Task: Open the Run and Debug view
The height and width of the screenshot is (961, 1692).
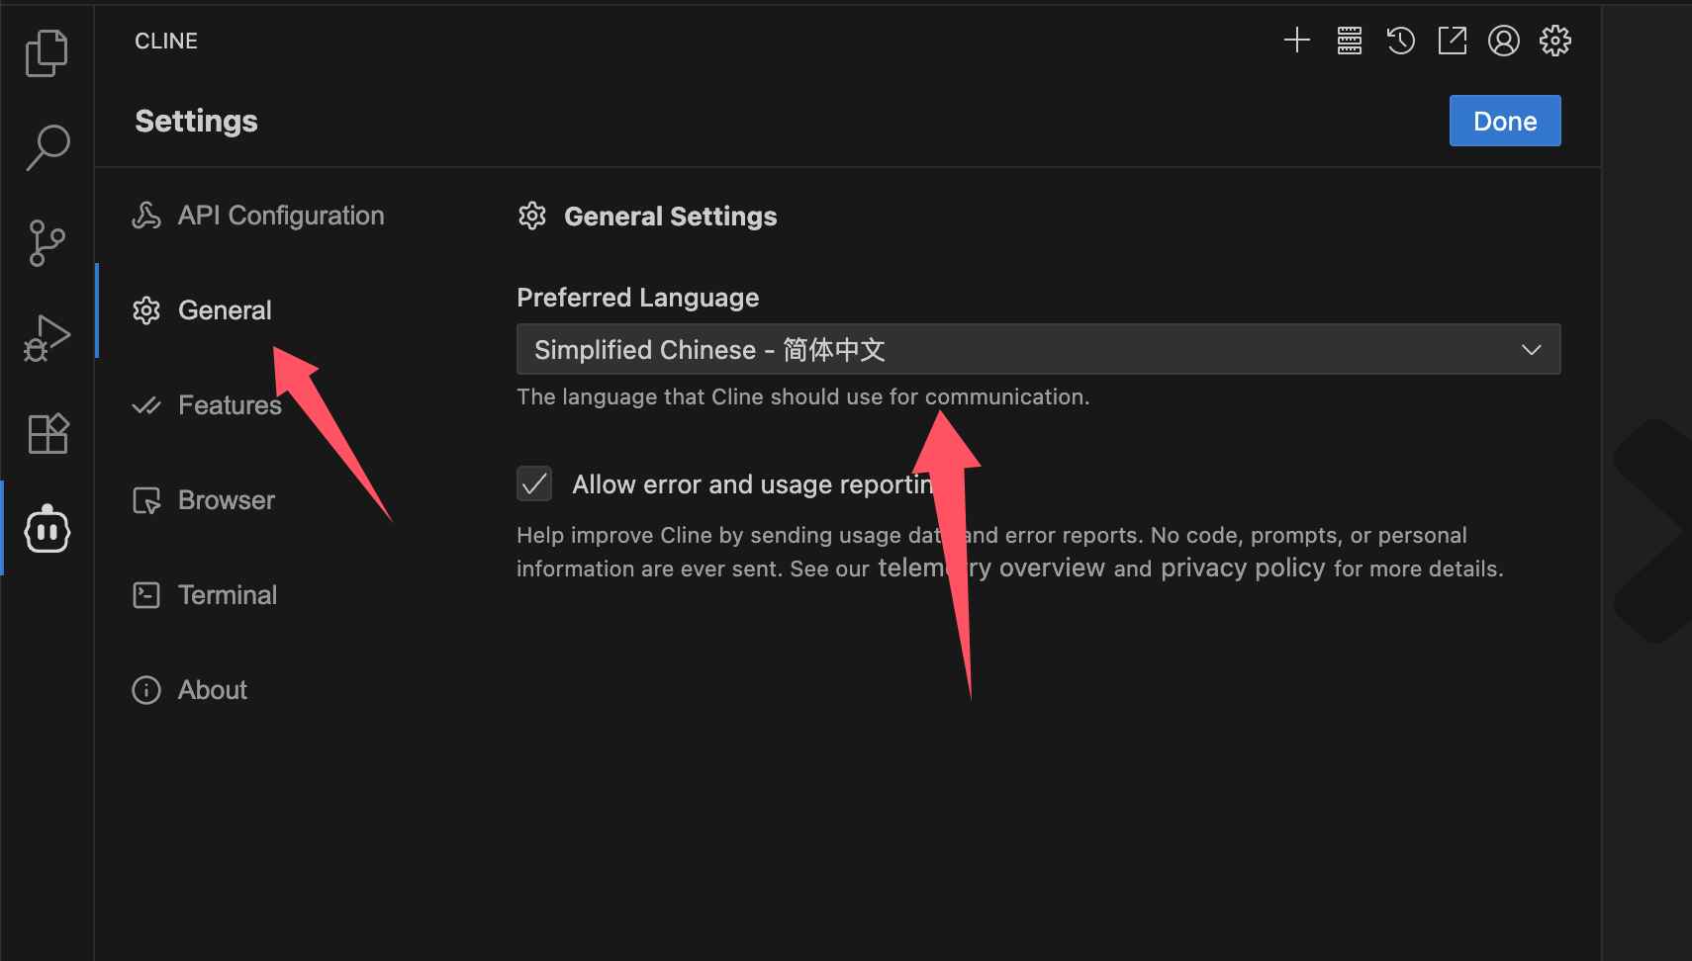Action: coord(47,338)
